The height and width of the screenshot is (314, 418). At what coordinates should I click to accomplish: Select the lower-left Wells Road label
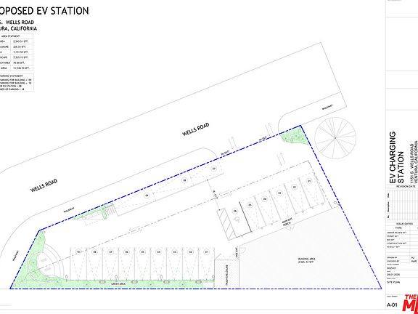(x=44, y=185)
